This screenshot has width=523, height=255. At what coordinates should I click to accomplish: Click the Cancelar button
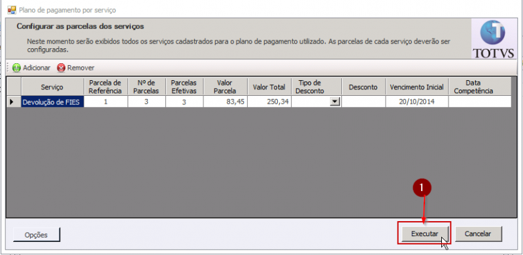478,234
